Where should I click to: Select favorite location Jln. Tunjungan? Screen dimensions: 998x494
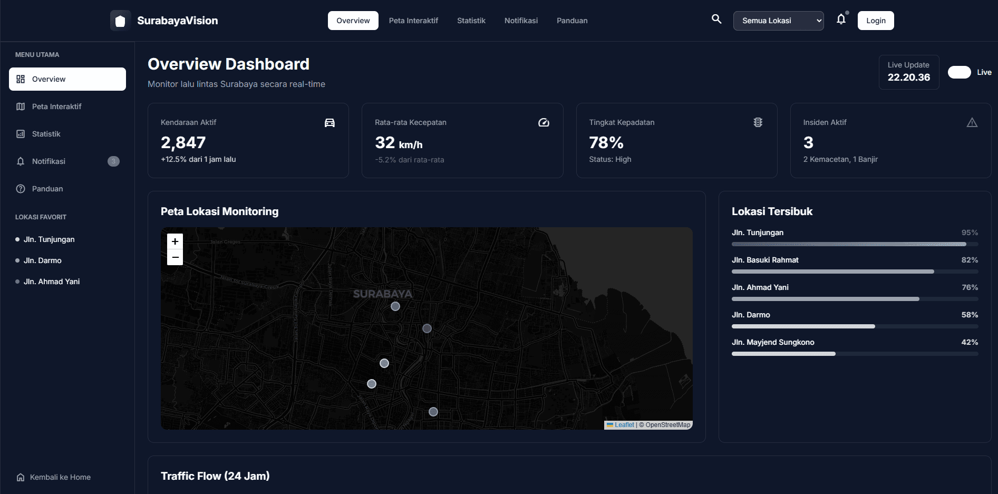(x=49, y=239)
